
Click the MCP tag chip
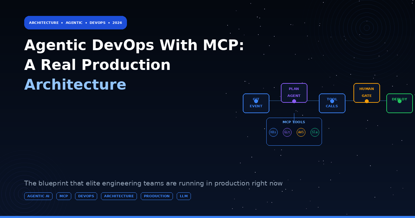pos(64,196)
